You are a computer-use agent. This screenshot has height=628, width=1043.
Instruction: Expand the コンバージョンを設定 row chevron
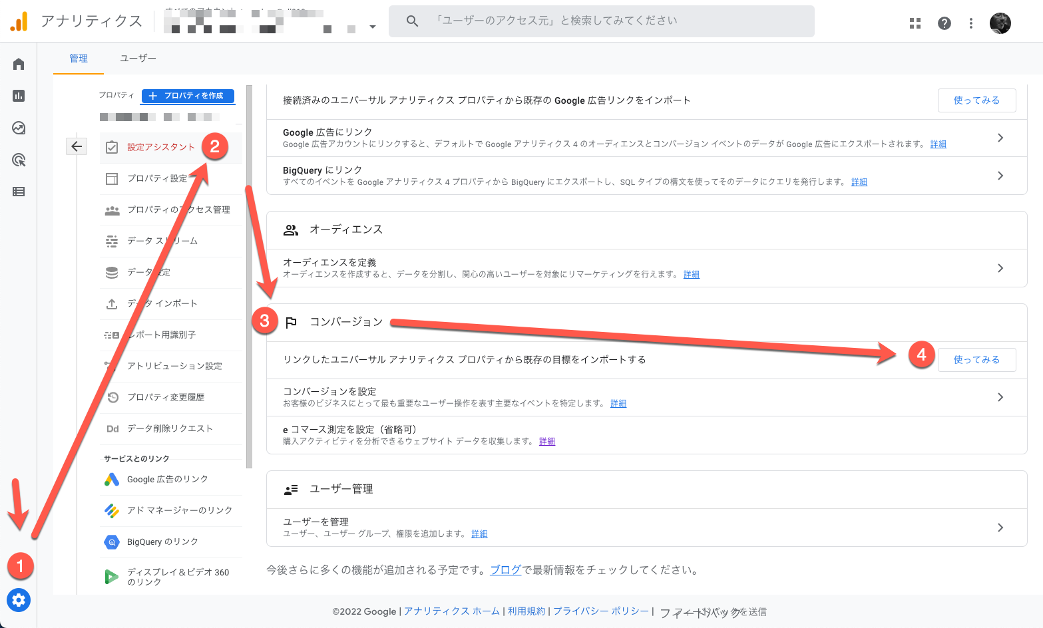[x=1000, y=397]
